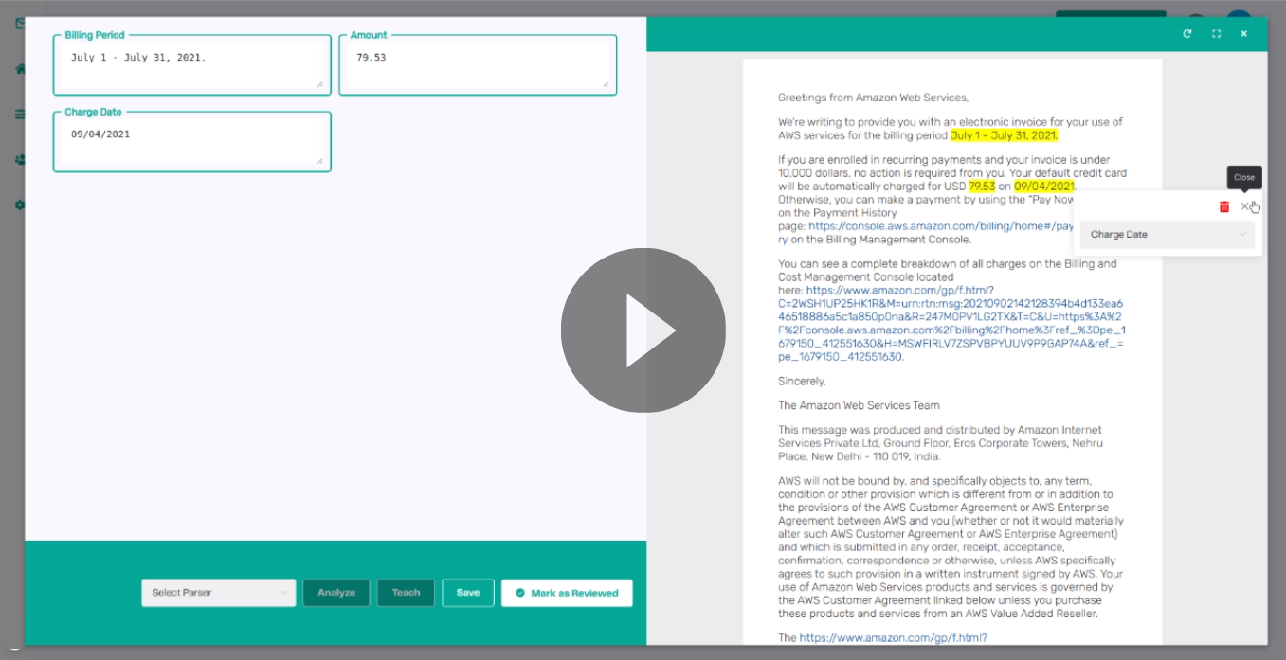1286x660 pixels.
Task: Click "Greetings from Amazon Web Services," line
Action: point(874,98)
